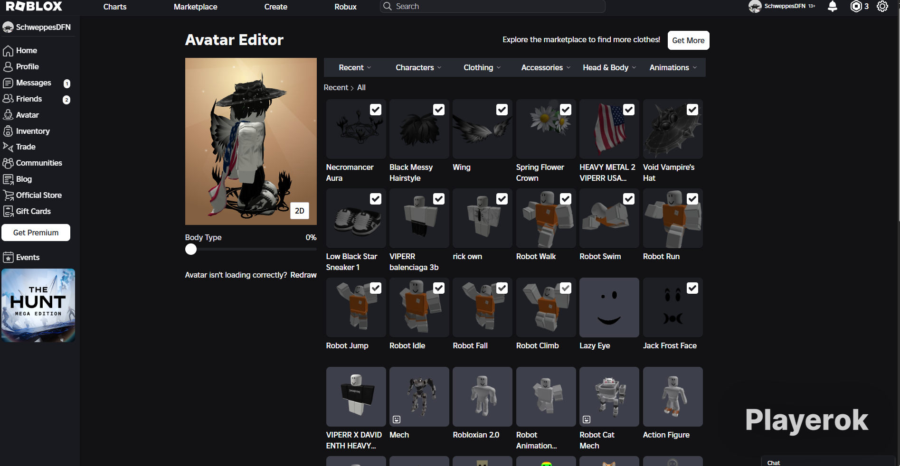The height and width of the screenshot is (466, 900).
Task: Uncheck the Jack Frost Face checkbox
Action: click(x=692, y=288)
